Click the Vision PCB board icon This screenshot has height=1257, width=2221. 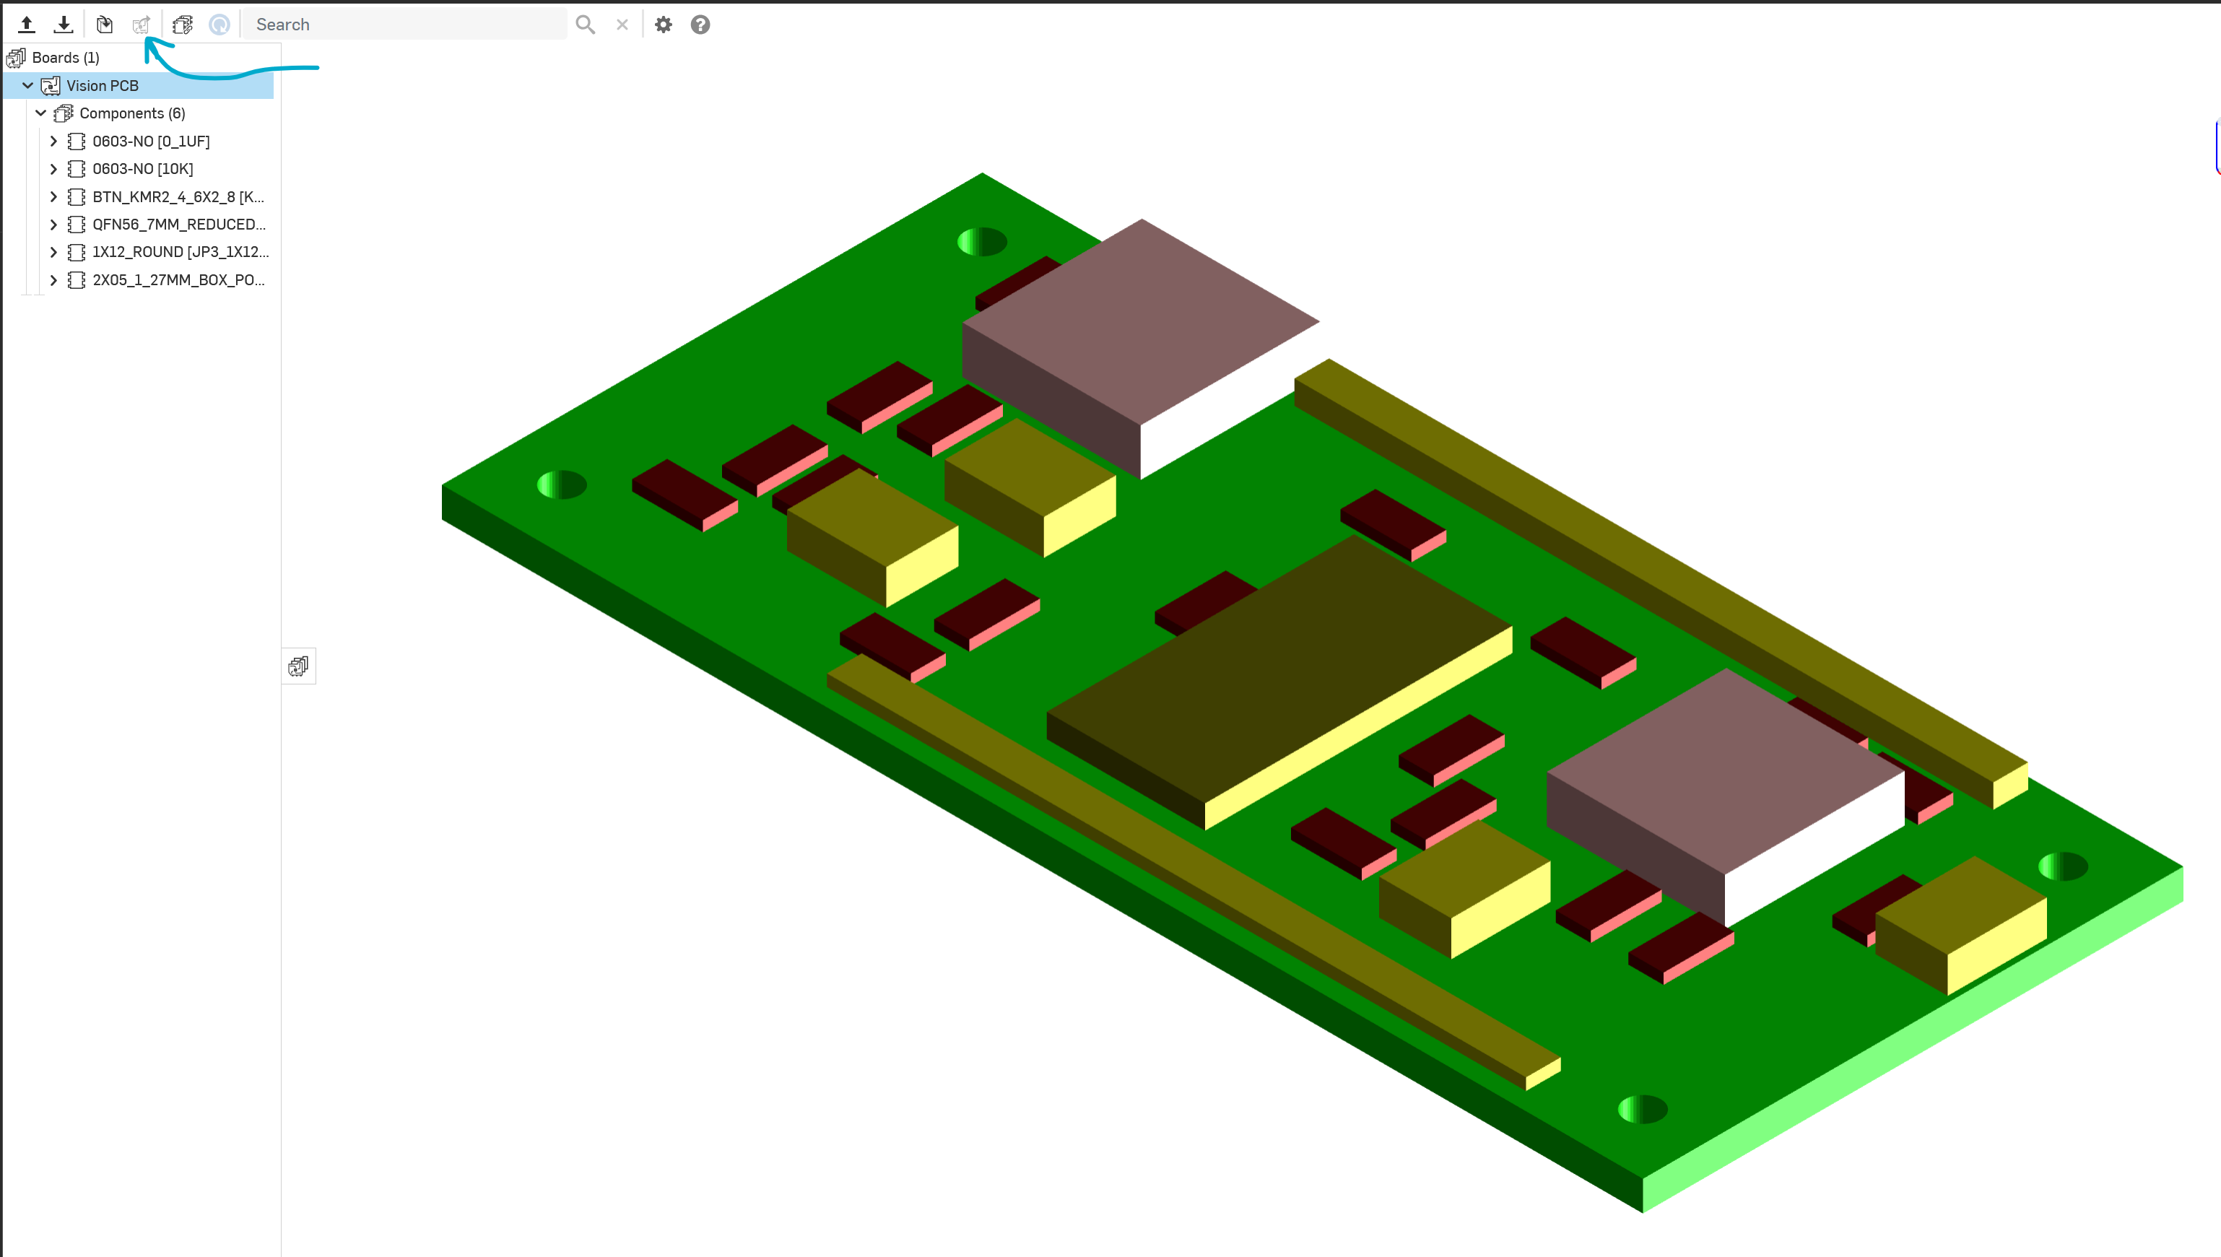click(x=51, y=85)
